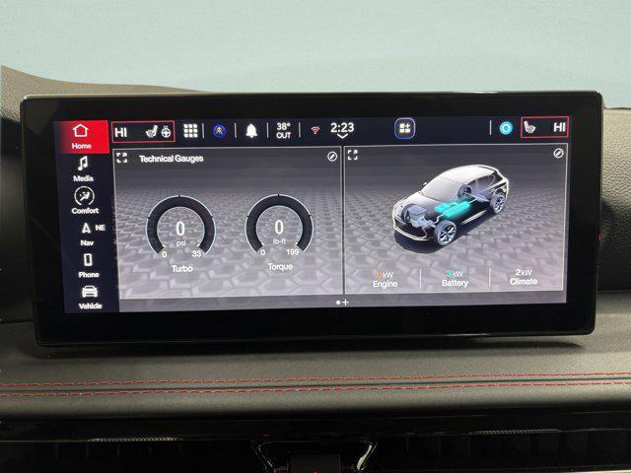The height and width of the screenshot is (473, 631).
Task: Select the Engine kW readout
Action: click(x=385, y=279)
